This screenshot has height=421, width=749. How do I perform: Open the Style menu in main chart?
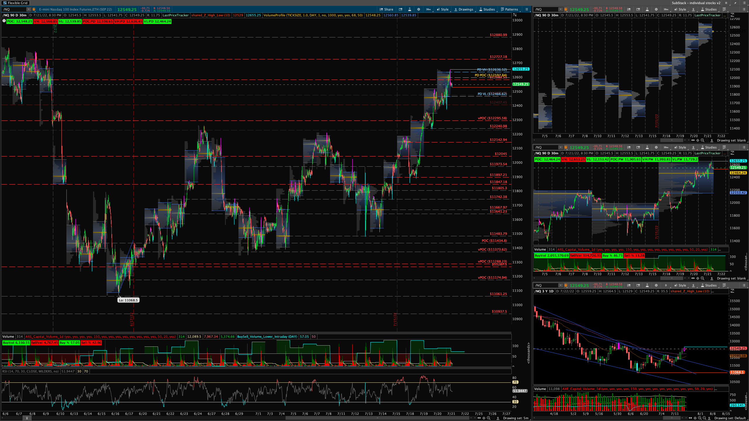pyautogui.click(x=442, y=9)
